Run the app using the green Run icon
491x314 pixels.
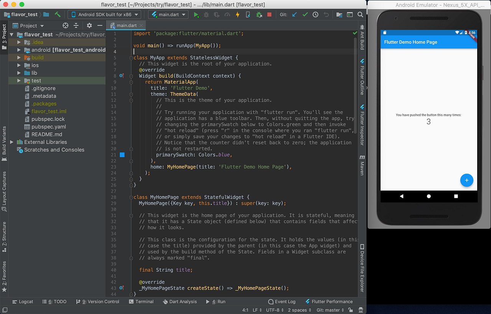click(x=196, y=14)
